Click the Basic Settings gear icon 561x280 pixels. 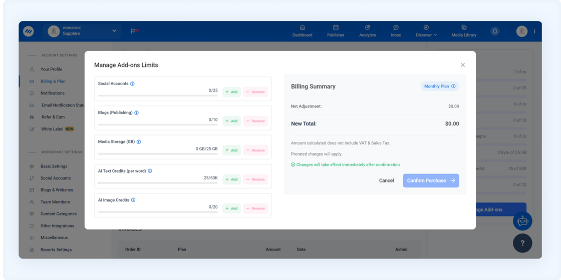[x=32, y=166]
